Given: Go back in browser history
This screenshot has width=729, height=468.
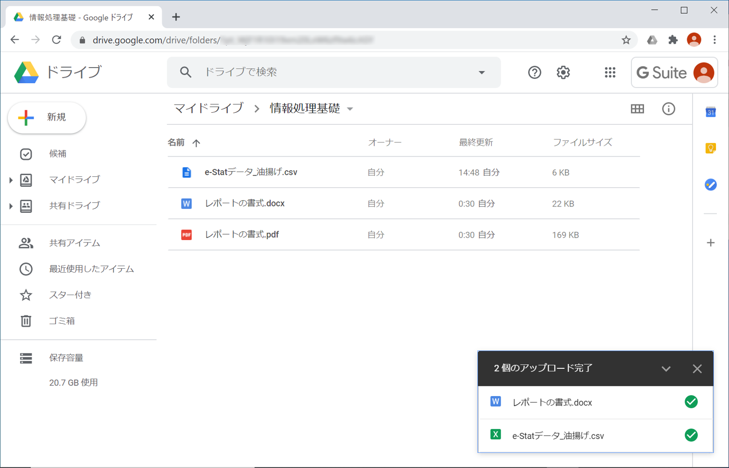Looking at the screenshot, I should click(15, 40).
